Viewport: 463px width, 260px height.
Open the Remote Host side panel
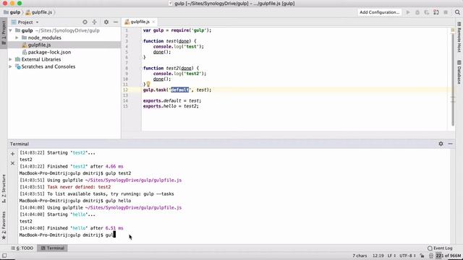click(x=459, y=37)
